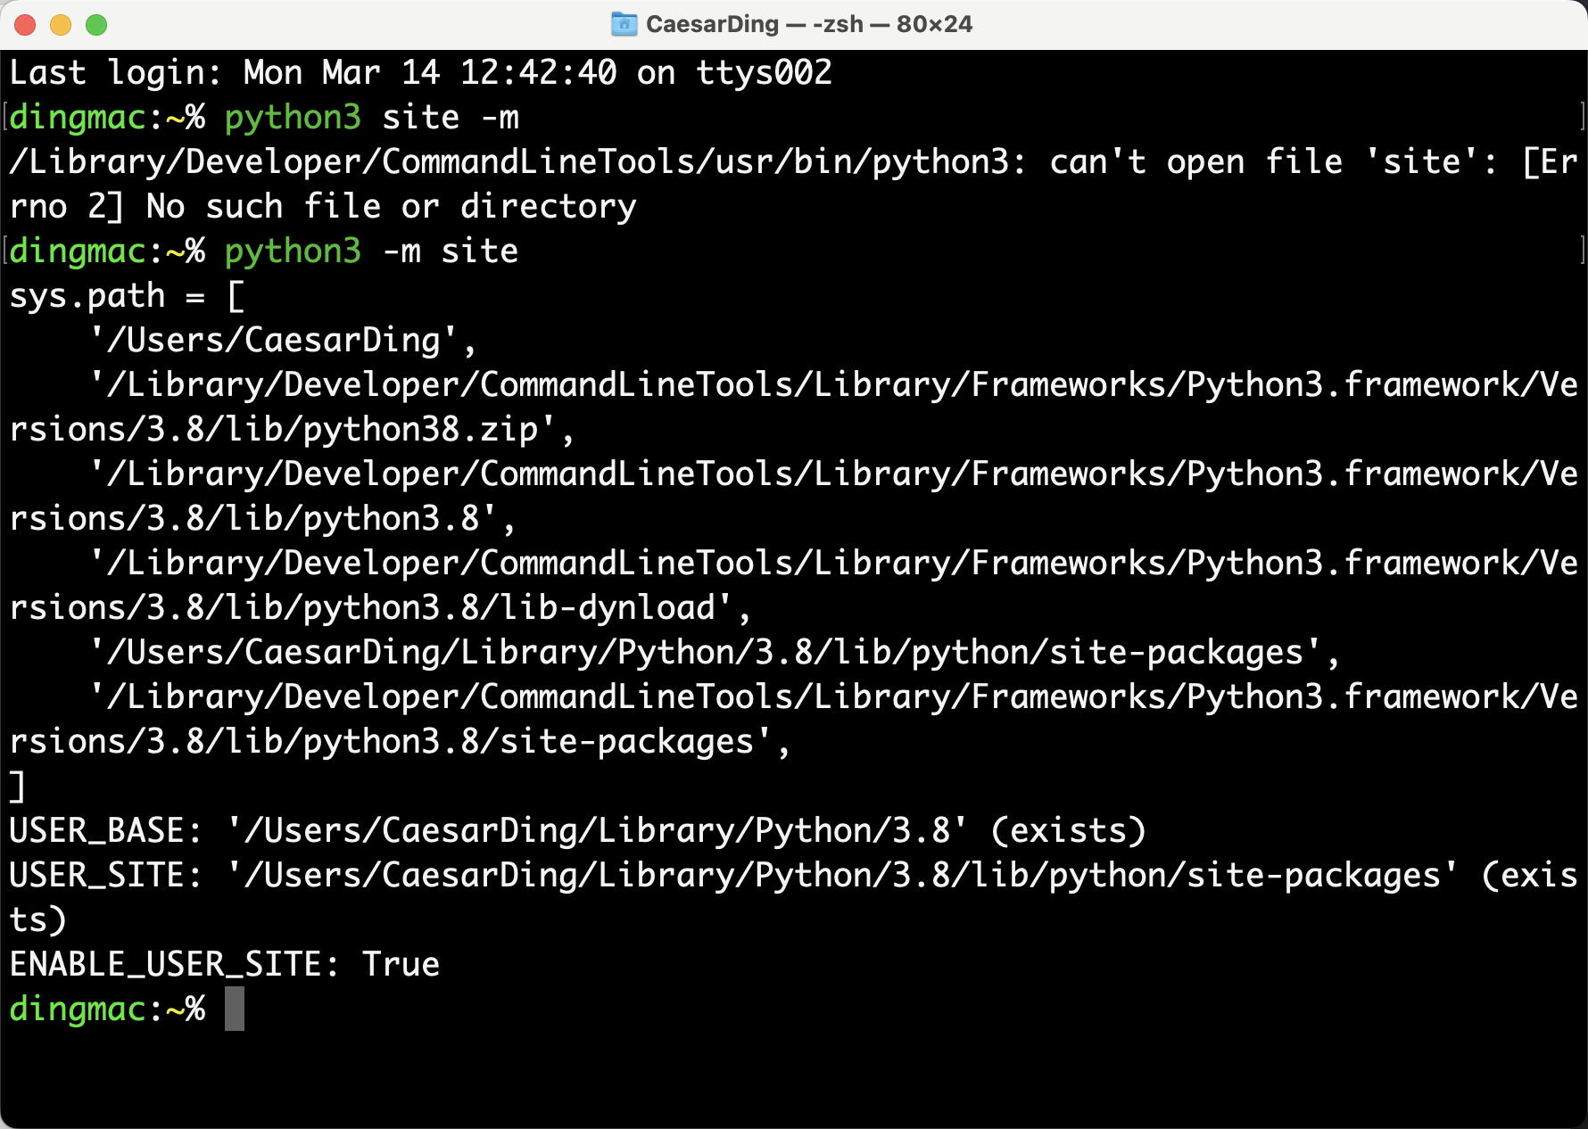Click the 'sys.path = [' line
1588x1129 pixels.
125,295
